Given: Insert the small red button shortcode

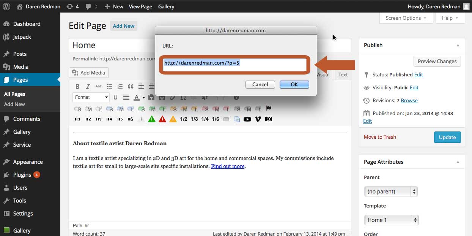Looking at the screenshot, I should click(205, 109).
